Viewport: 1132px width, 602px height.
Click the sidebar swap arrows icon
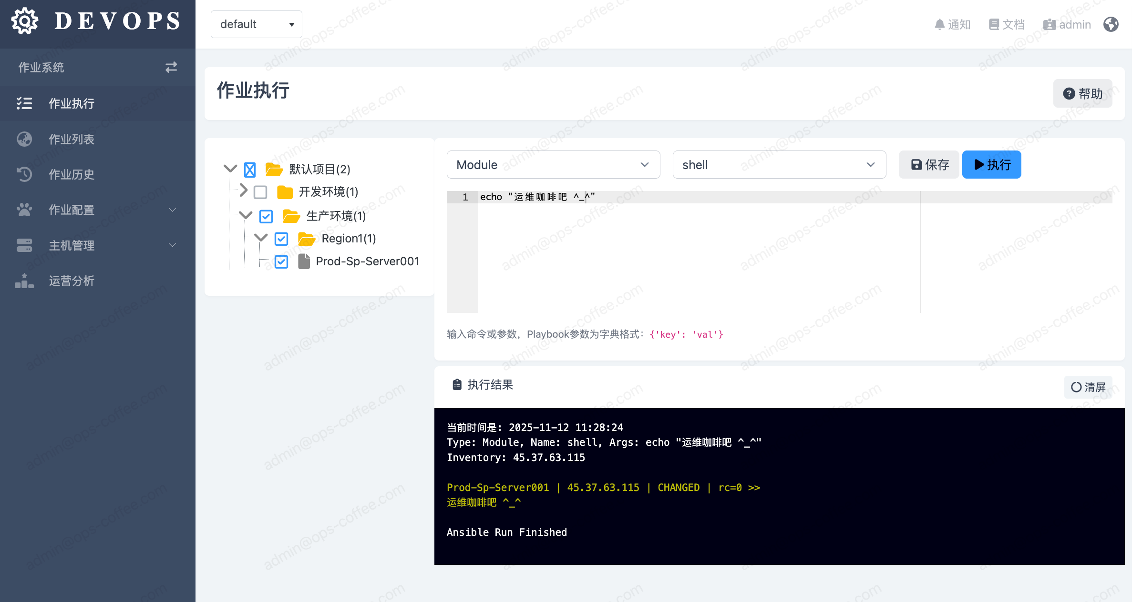pyautogui.click(x=171, y=67)
